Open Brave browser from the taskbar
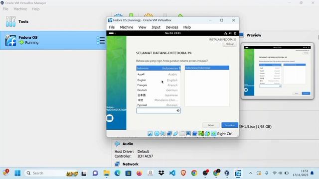319x179 pixels. 183,173
